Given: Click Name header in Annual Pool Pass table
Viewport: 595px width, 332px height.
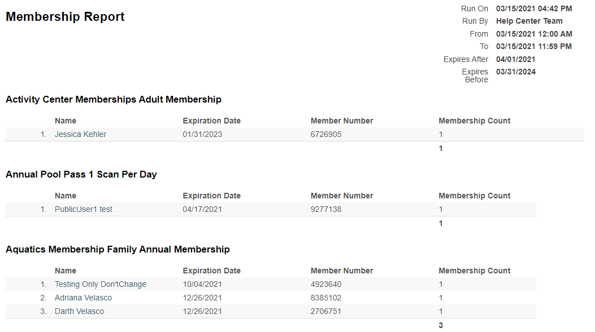Looking at the screenshot, I should [66, 196].
